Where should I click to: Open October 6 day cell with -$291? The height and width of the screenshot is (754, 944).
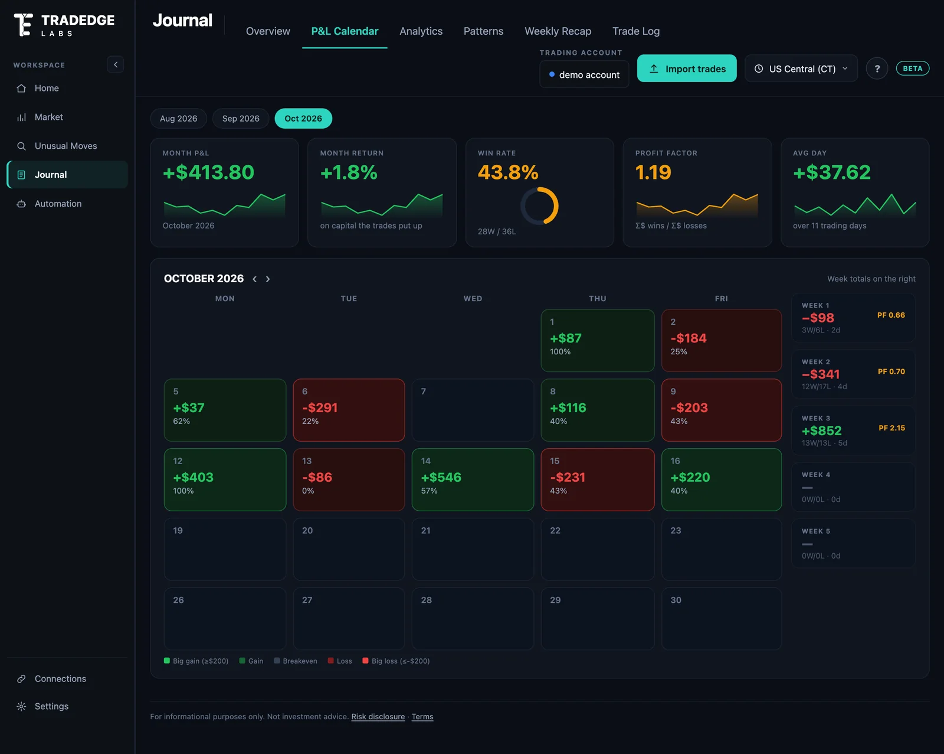(x=349, y=410)
